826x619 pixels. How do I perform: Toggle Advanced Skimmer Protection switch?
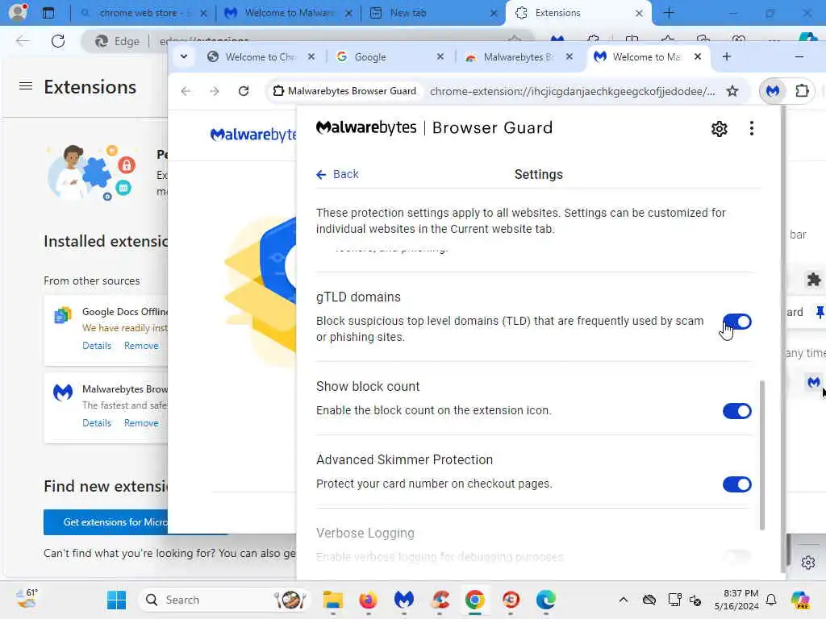tap(737, 484)
